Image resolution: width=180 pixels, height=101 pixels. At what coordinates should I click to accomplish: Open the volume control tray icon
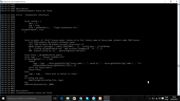pos(160,98)
